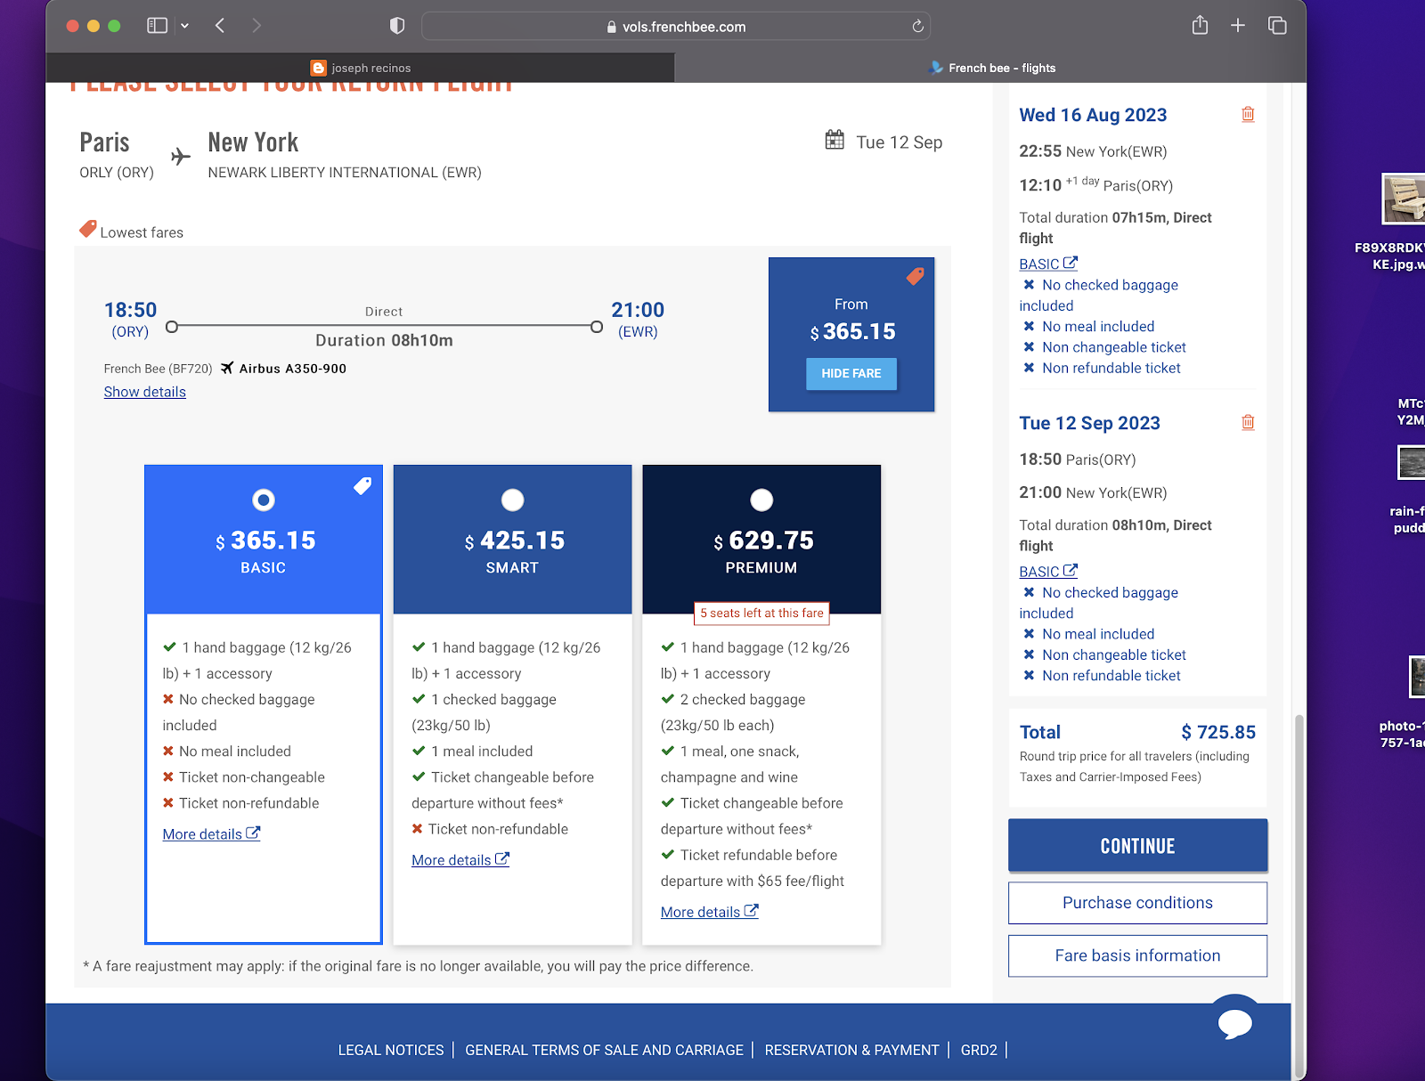Image resolution: width=1425 pixels, height=1081 pixels.
Task: Select the BASIC fare radio button
Action: (x=264, y=500)
